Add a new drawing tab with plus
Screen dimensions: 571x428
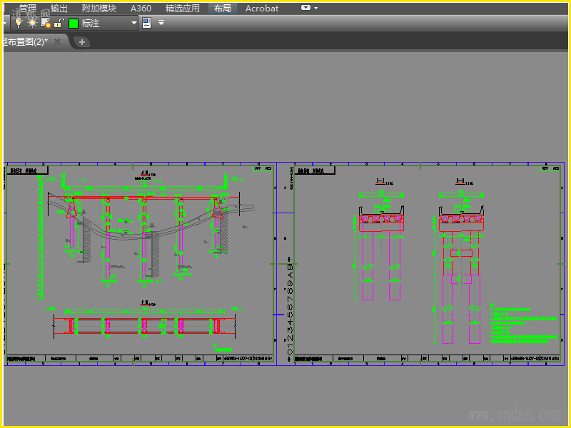(x=82, y=42)
